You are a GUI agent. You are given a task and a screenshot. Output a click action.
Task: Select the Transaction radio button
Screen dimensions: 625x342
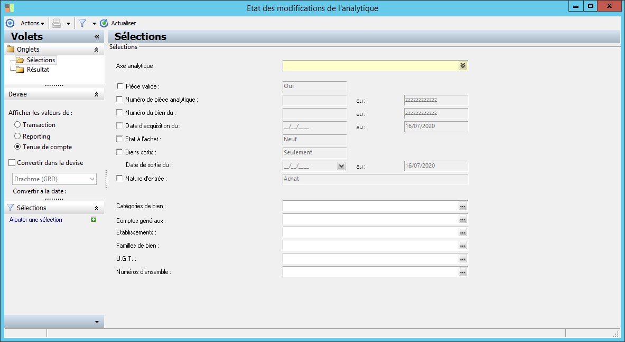point(17,124)
